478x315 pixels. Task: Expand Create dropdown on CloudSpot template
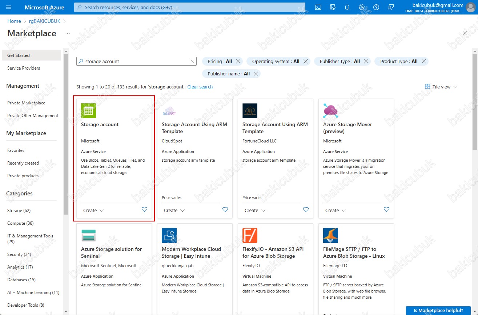(174, 211)
